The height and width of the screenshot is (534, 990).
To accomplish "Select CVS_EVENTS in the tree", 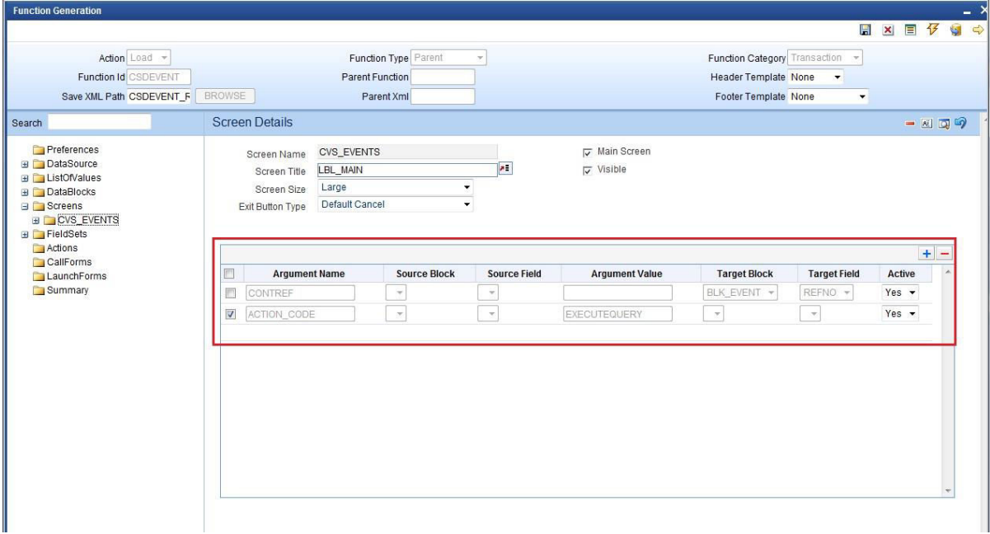I will [x=88, y=220].
